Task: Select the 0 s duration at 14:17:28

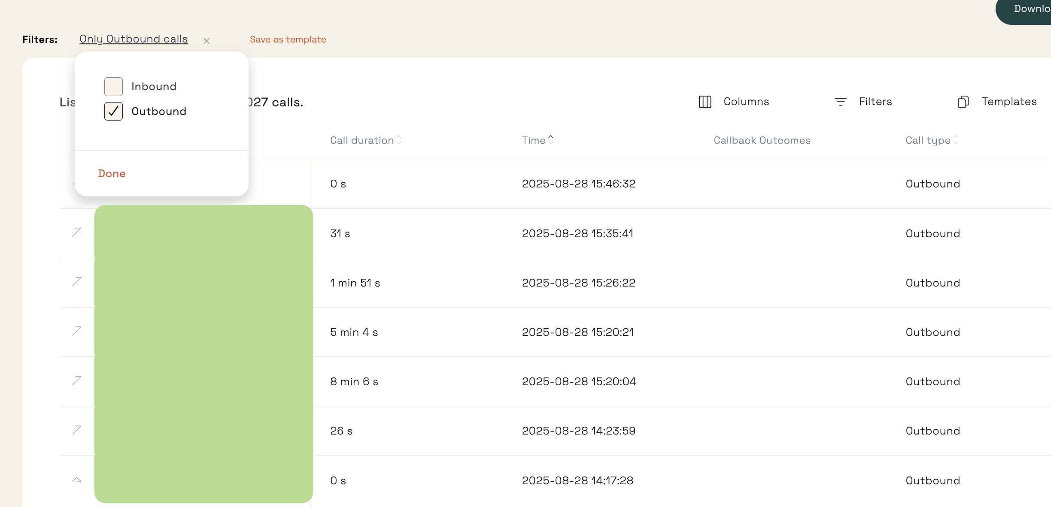Action: tap(338, 481)
